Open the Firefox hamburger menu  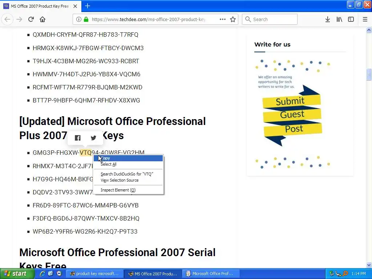point(365,19)
